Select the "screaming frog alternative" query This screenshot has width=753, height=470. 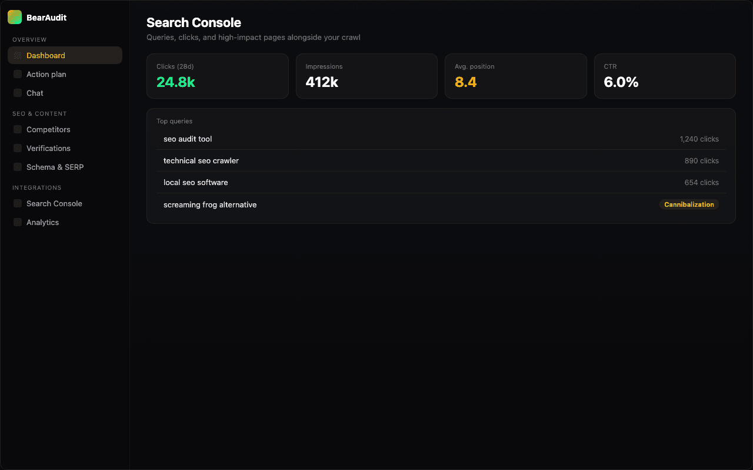[441, 204]
